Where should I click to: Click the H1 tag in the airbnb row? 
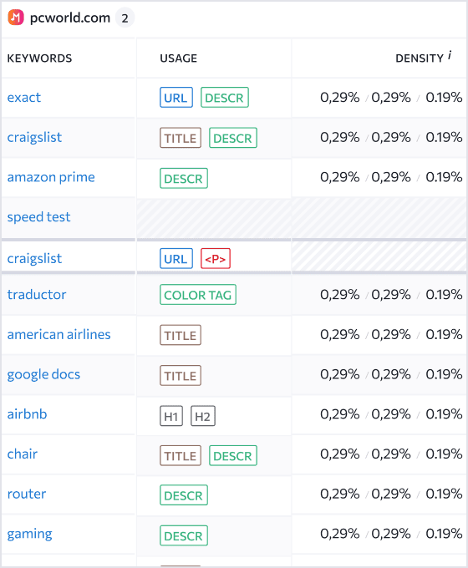tap(171, 416)
